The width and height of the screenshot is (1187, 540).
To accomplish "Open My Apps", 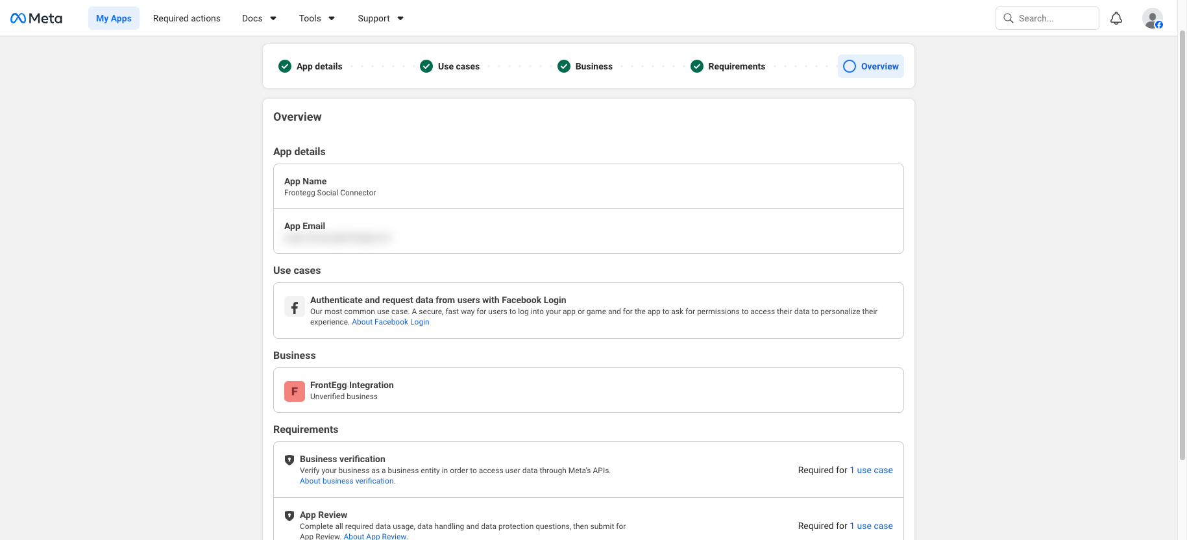I will coord(114,18).
